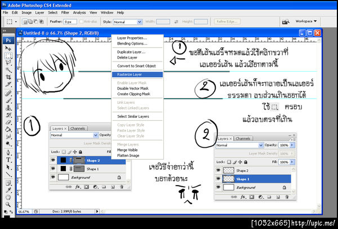Click the Ps logo atop toolbox

[x=8, y=41]
